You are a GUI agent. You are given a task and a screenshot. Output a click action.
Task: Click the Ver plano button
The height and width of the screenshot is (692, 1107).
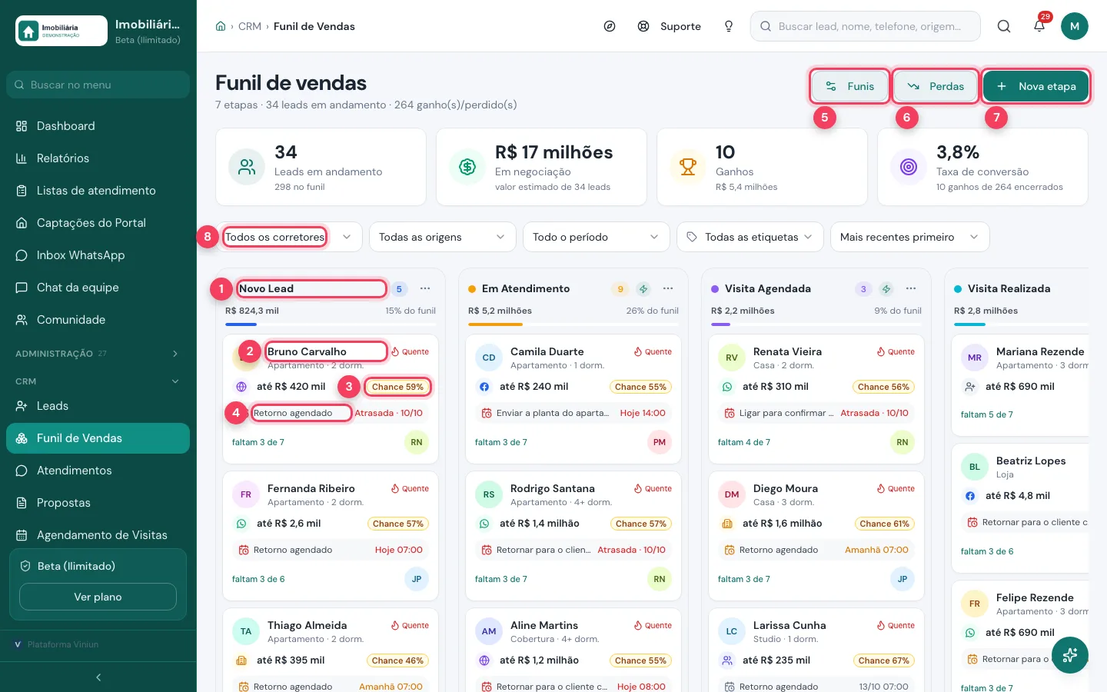98,597
